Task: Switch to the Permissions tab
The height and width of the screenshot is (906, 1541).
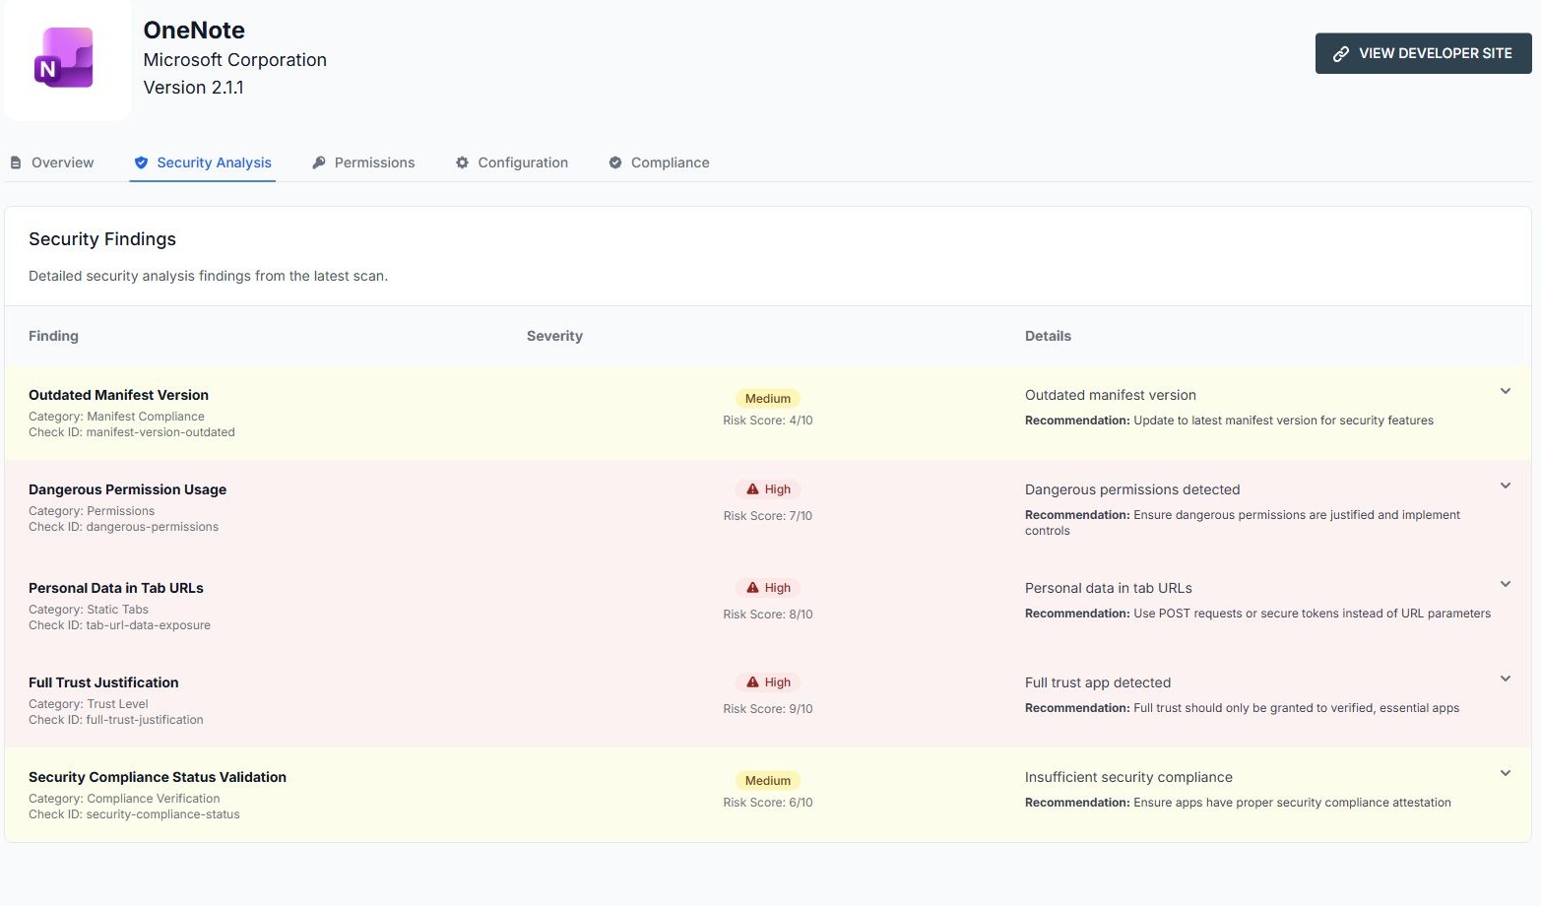Action: pos(363,162)
